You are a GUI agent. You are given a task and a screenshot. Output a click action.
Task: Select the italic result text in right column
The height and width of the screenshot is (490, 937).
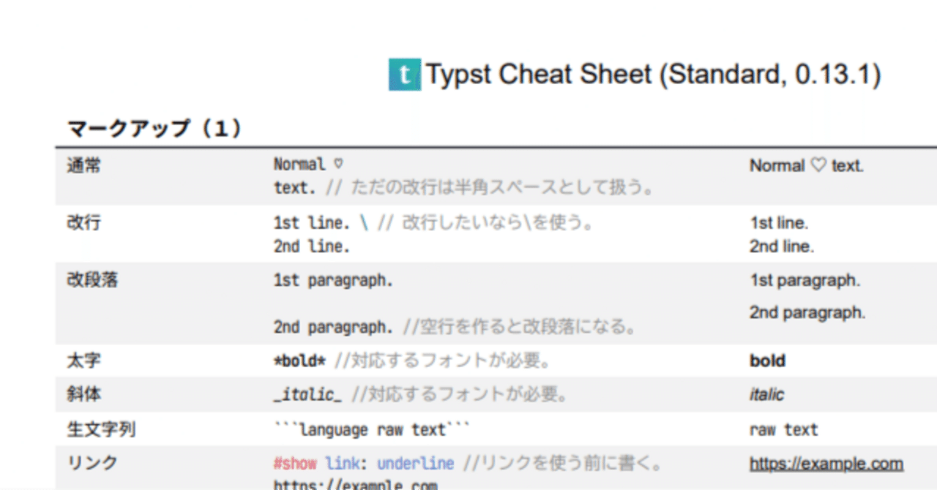(x=765, y=394)
